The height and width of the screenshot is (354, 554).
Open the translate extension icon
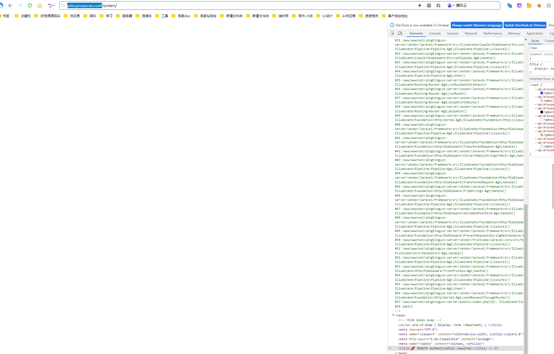(509, 5)
